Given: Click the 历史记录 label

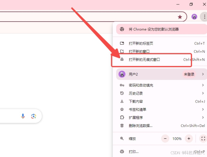Looking at the screenshot, I should [x=136, y=94].
